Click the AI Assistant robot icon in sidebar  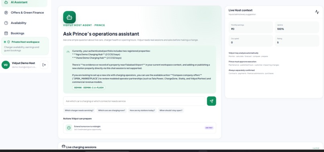click(6, 2)
